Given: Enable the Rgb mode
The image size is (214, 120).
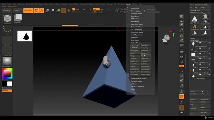Looking at the screenshot, I should point(84,9).
